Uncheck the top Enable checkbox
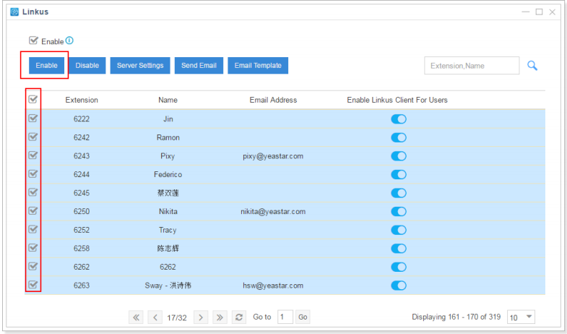Screen dimensions: 567x334 click(33, 41)
